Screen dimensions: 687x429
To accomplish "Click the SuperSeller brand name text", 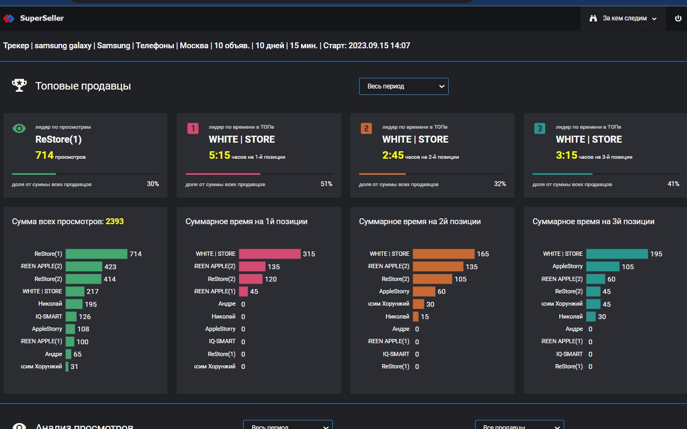I will [42, 18].
